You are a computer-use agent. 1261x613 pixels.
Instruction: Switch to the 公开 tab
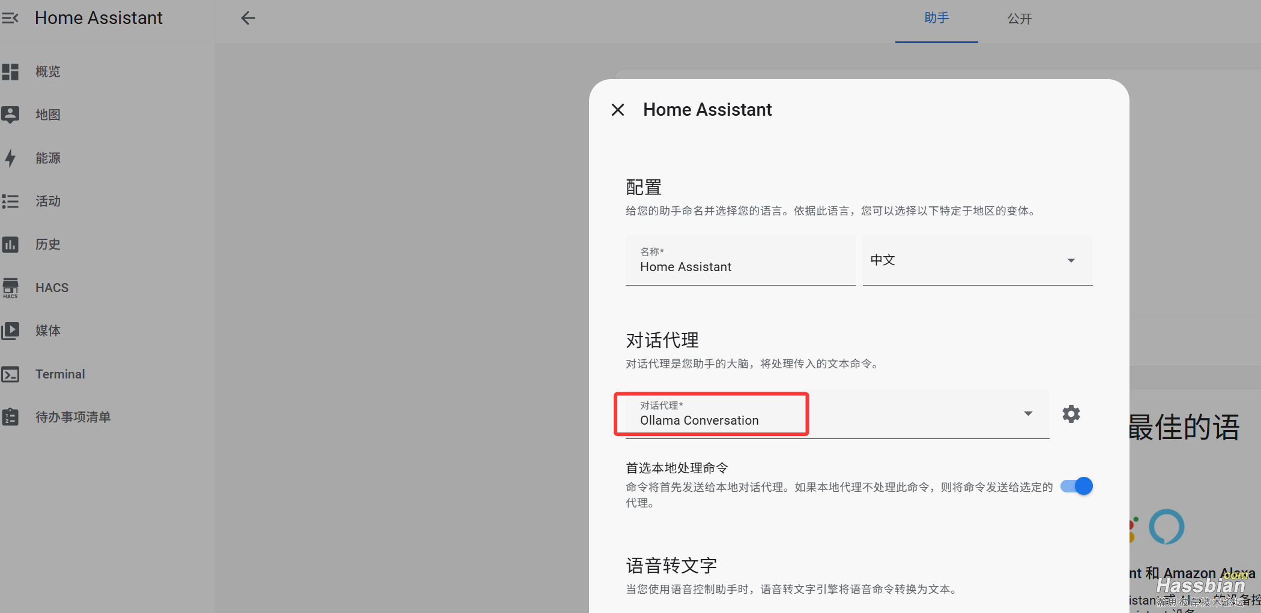[x=1019, y=19]
